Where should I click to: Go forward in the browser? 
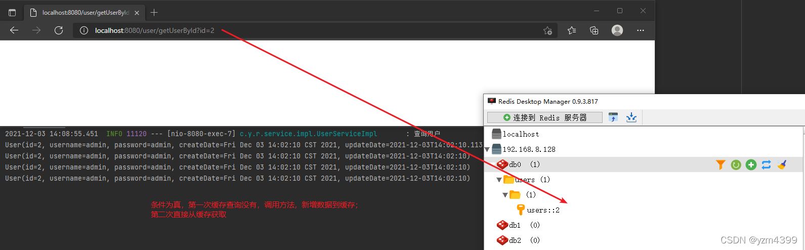[x=36, y=30]
